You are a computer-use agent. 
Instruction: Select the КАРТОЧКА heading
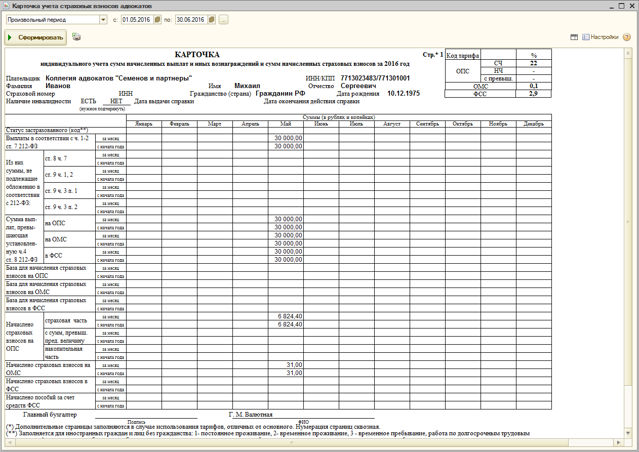[197, 55]
